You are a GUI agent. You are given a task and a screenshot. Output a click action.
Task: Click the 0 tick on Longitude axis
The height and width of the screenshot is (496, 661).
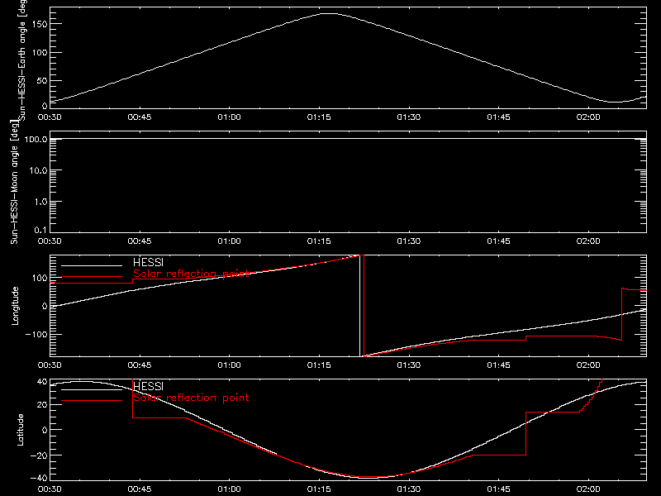click(45, 306)
